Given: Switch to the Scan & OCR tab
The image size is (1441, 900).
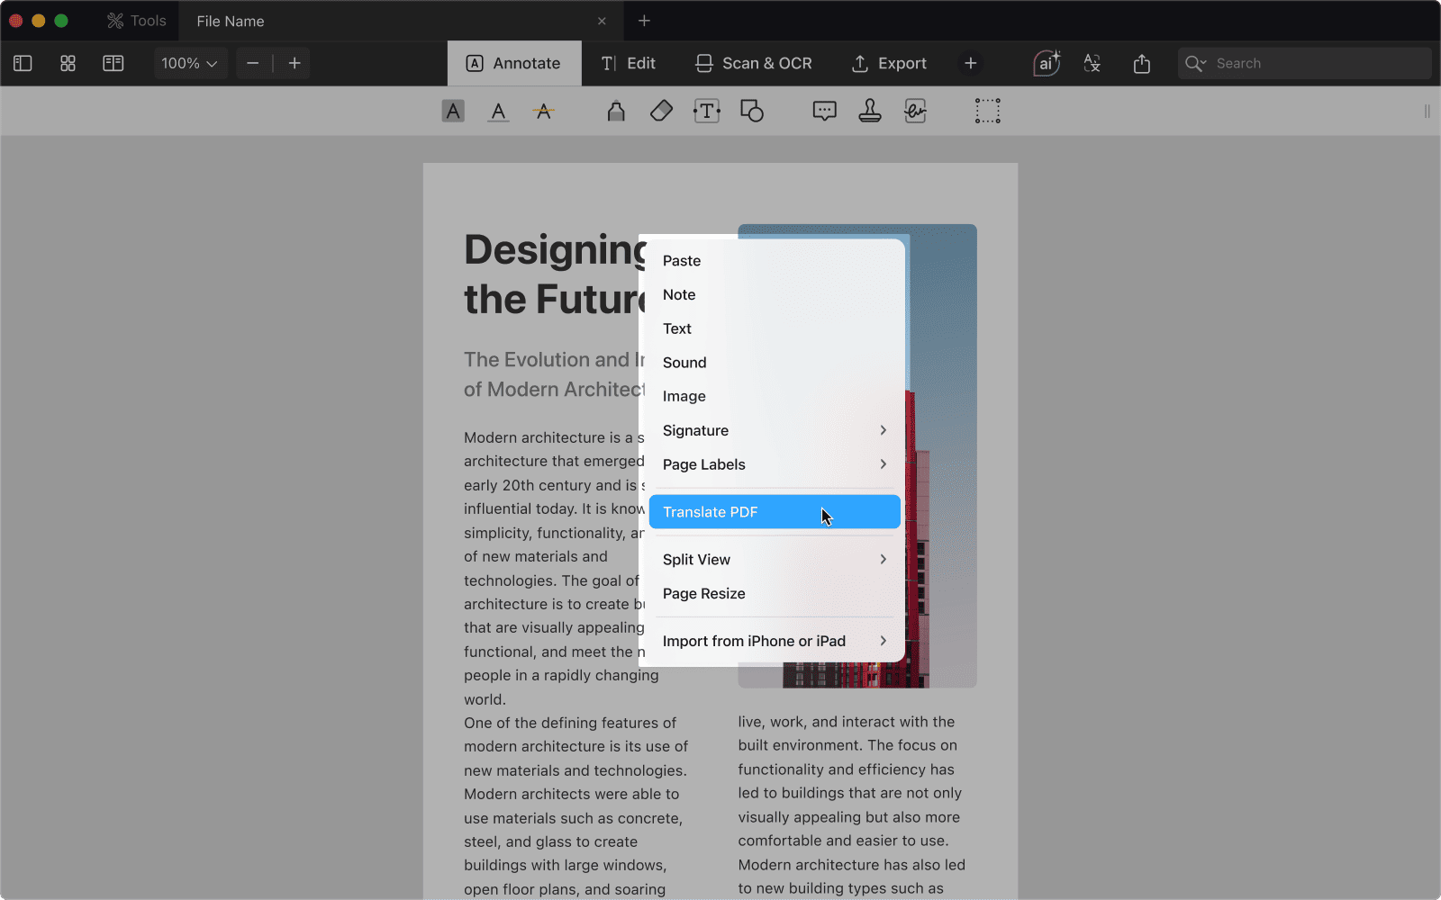Looking at the screenshot, I should 754,63.
